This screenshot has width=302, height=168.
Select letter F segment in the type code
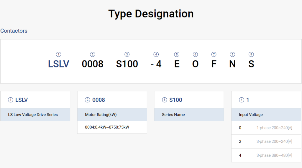pyautogui.click(x=214, y=64)
